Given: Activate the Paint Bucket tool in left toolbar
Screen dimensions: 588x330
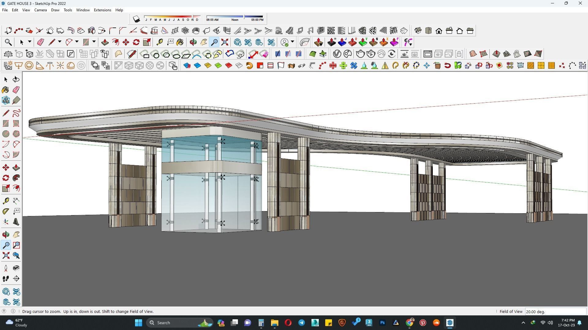Looking at the screenshot, I should [x=6, y=90].
